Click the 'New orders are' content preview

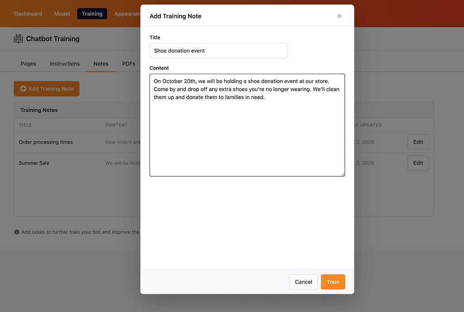point(123,142)
